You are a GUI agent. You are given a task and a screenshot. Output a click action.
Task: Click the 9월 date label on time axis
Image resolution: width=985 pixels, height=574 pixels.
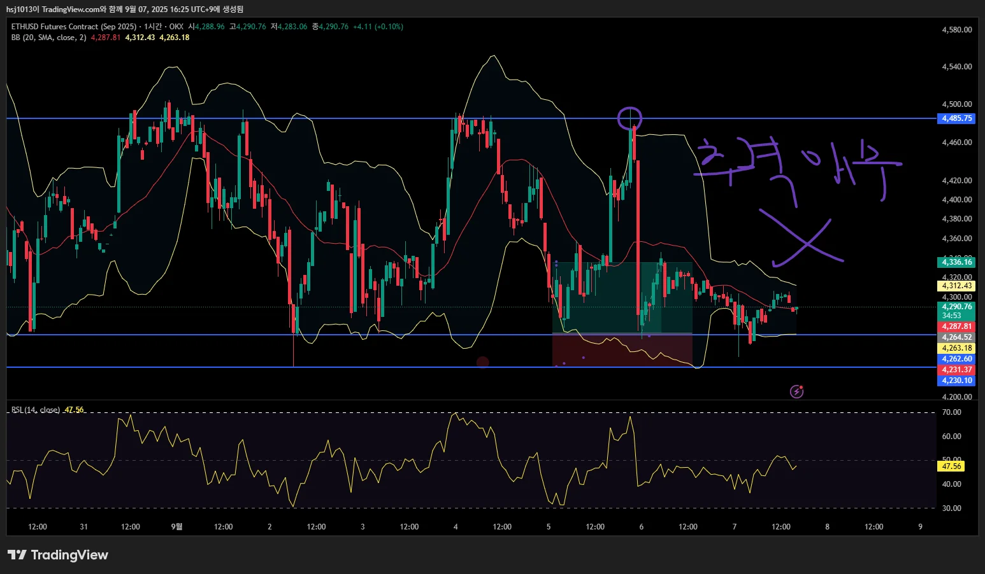coord(177,527)
